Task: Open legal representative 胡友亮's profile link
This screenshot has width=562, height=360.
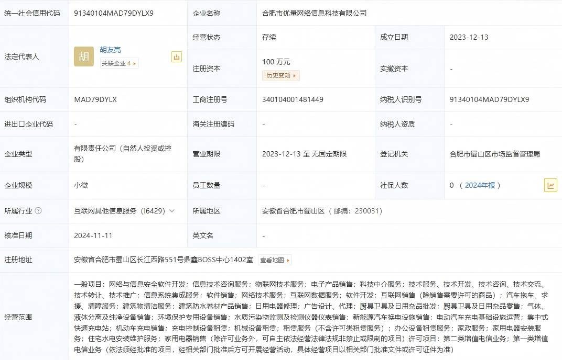Action: 110,50
